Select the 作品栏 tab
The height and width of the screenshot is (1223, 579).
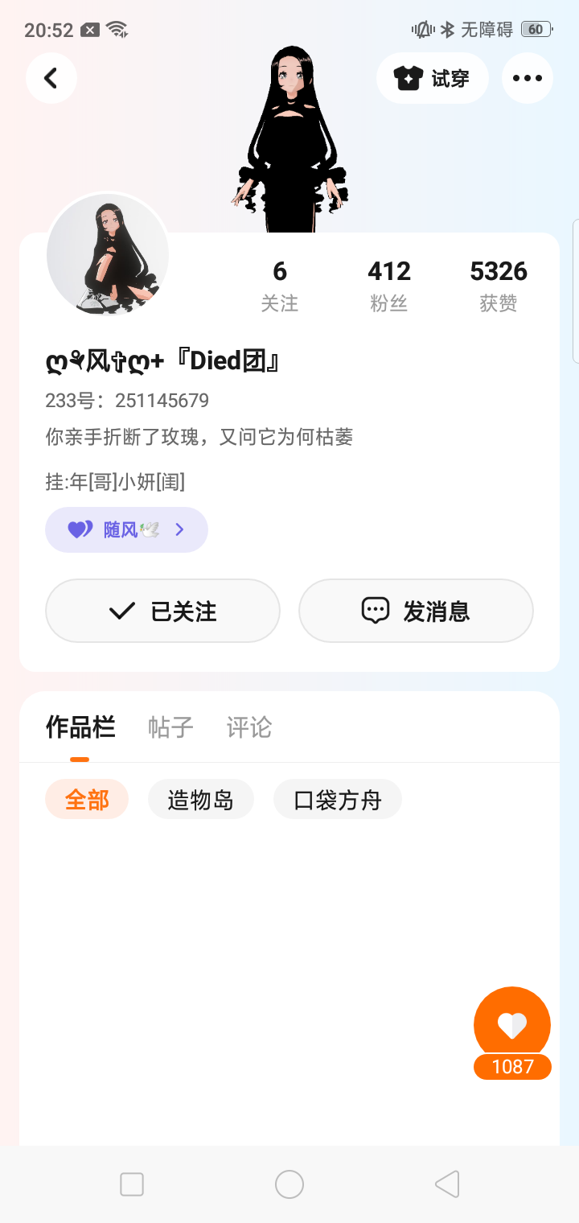80,727
